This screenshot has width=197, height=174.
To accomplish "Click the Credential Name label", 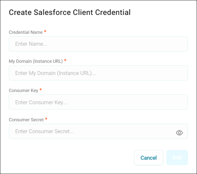I will 26,32.
